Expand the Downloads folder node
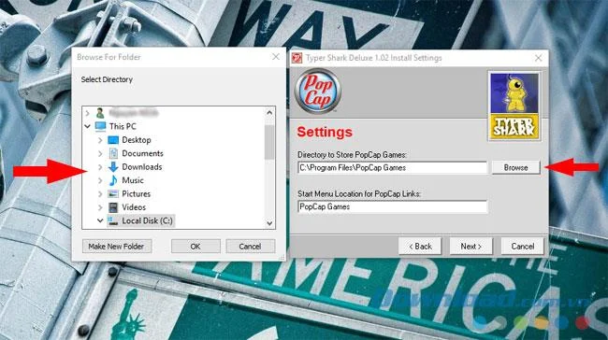The image size is (608, 340). pos(100,167)
